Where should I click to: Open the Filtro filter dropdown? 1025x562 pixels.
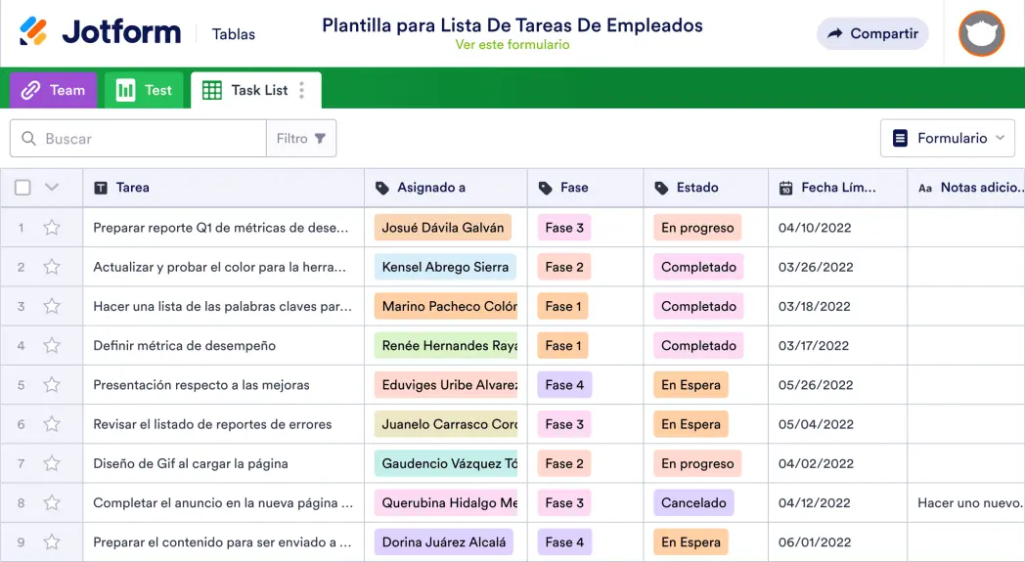click(301, 139)
